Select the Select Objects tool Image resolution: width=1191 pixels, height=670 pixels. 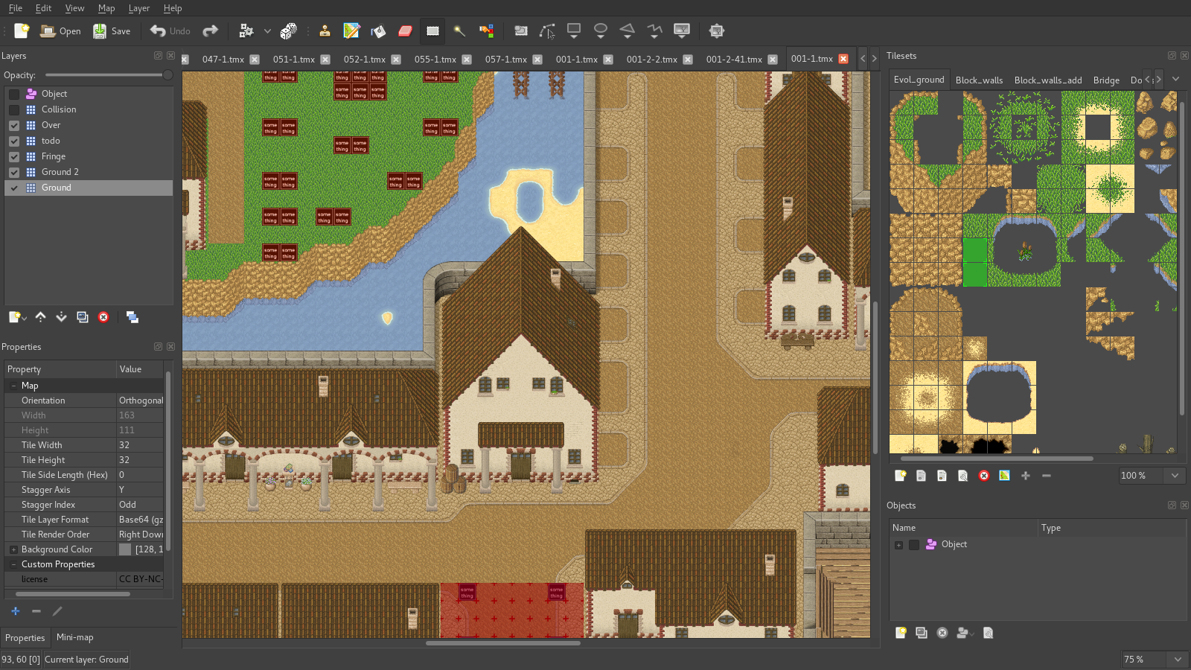click(521, 31)
